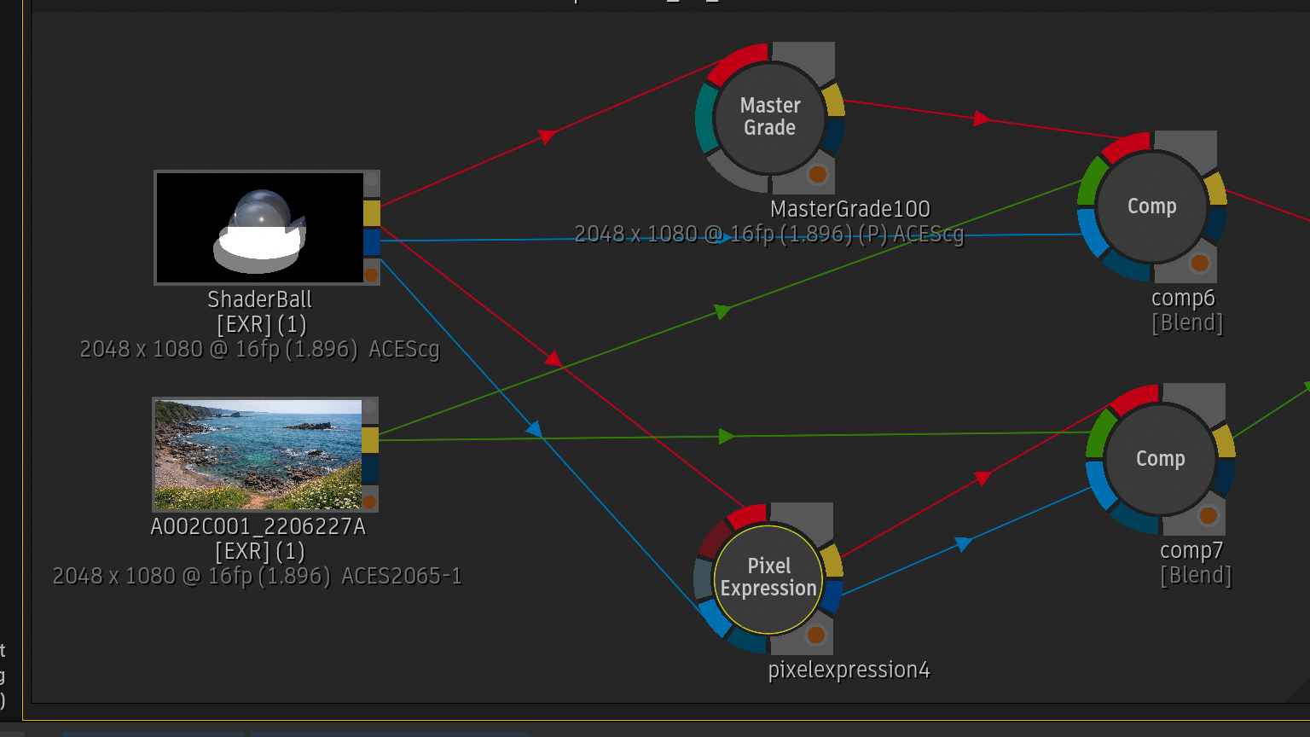The height and width of the screenshot is (737, 1310).
Task: Click the ACES2065-1 resolution info text
Action: pyautogui.click(x=257, y=576)
